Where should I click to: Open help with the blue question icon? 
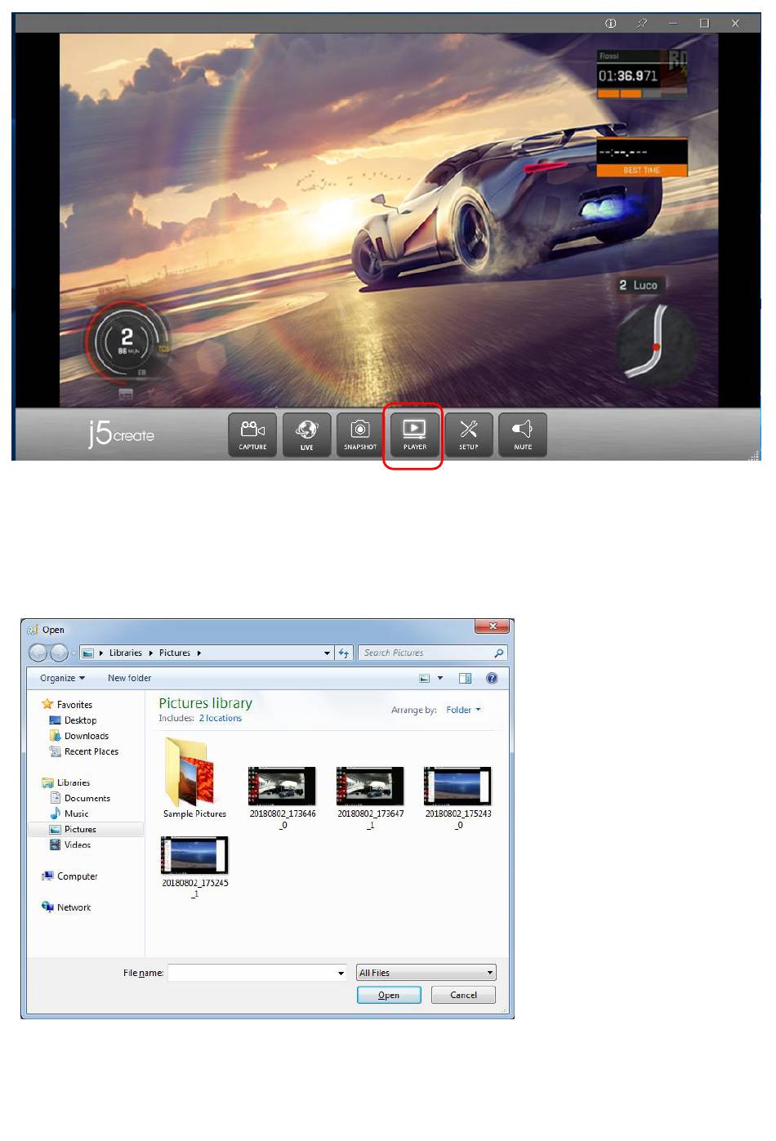[x=492, y=679]
